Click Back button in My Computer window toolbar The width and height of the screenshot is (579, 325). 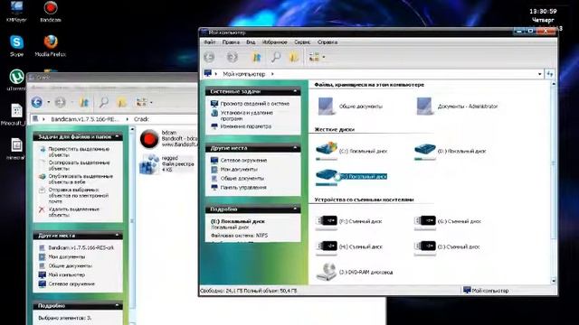pyautogui.click(x=209, y=57)
